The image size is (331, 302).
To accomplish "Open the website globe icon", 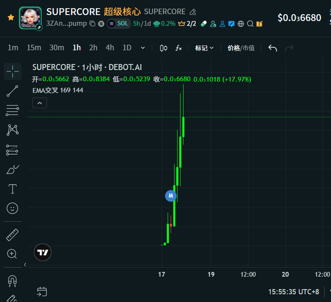I will click(x=240, y=24).
